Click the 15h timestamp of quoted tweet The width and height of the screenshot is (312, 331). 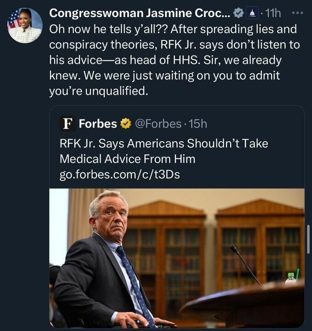(x=198, y=124)
